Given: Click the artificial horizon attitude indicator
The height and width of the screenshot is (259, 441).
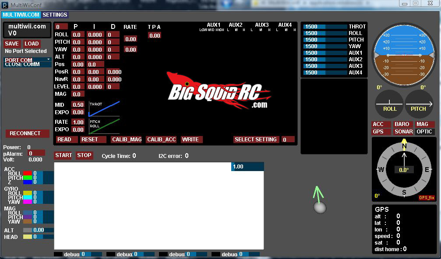Looking at the screenshot, I should [x=404, y=55].
